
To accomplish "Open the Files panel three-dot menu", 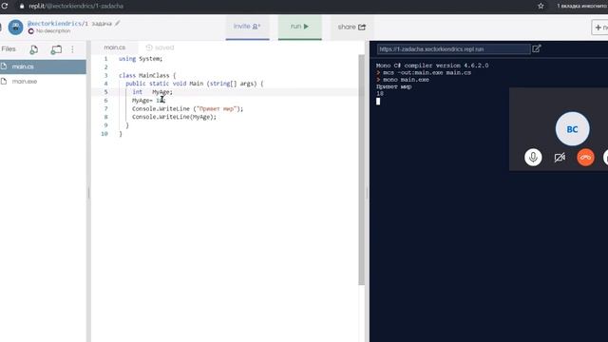I will [x=72, y=49].
